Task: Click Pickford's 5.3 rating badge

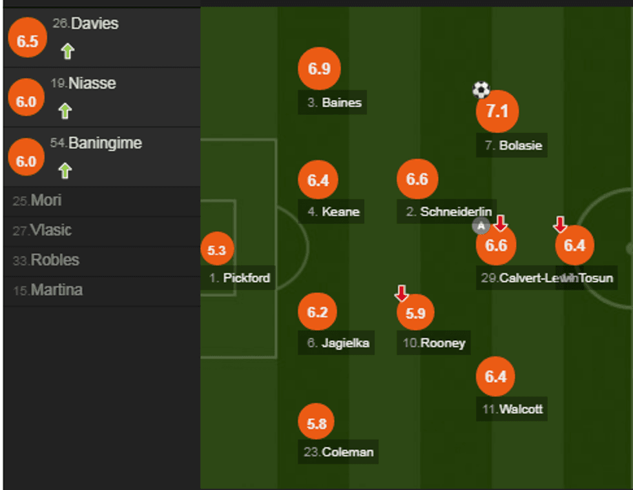Action: coord(217,250)
